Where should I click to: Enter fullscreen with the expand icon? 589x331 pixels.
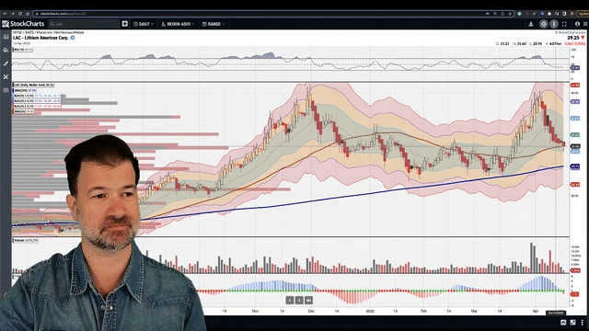[x=564, y=24]
